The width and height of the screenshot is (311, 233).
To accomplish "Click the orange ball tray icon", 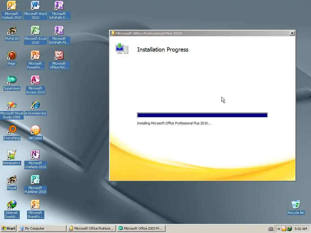I will [284, 229].
